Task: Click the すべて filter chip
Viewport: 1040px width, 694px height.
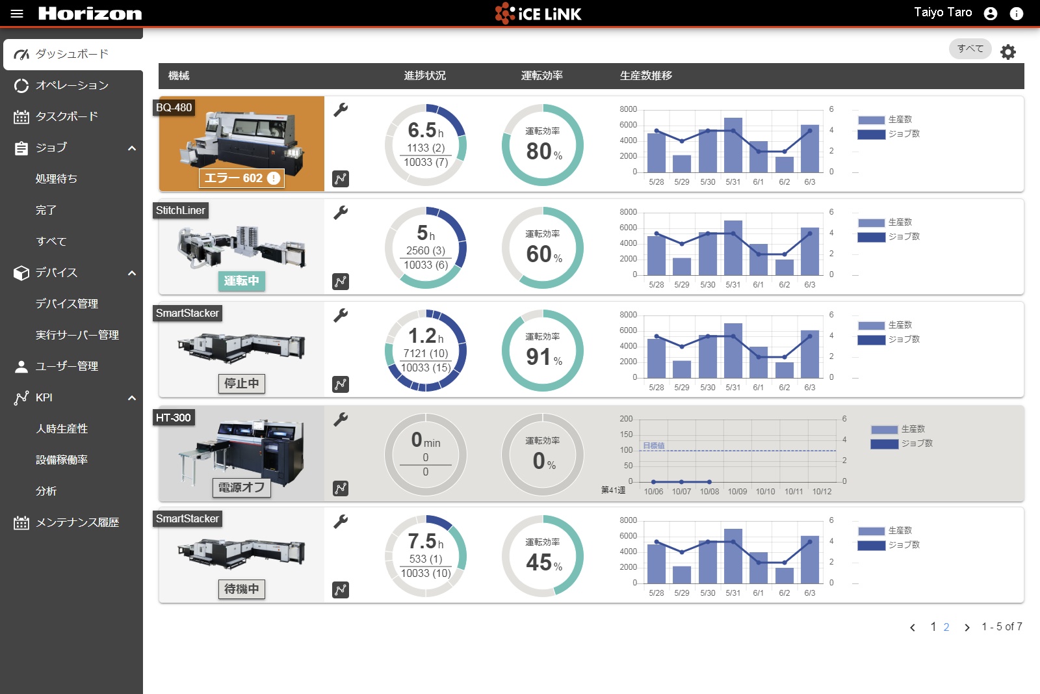Action: click(970, 49)
